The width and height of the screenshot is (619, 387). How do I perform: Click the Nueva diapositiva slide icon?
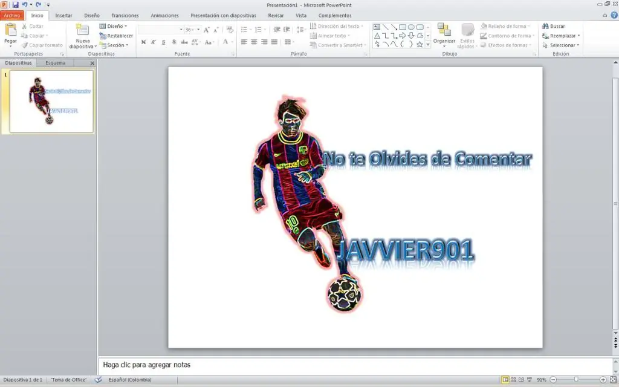82,31
